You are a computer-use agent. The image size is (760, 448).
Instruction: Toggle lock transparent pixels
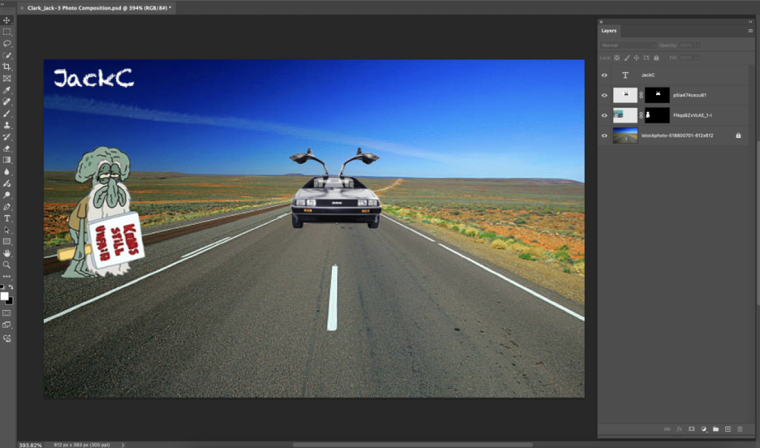617,58
